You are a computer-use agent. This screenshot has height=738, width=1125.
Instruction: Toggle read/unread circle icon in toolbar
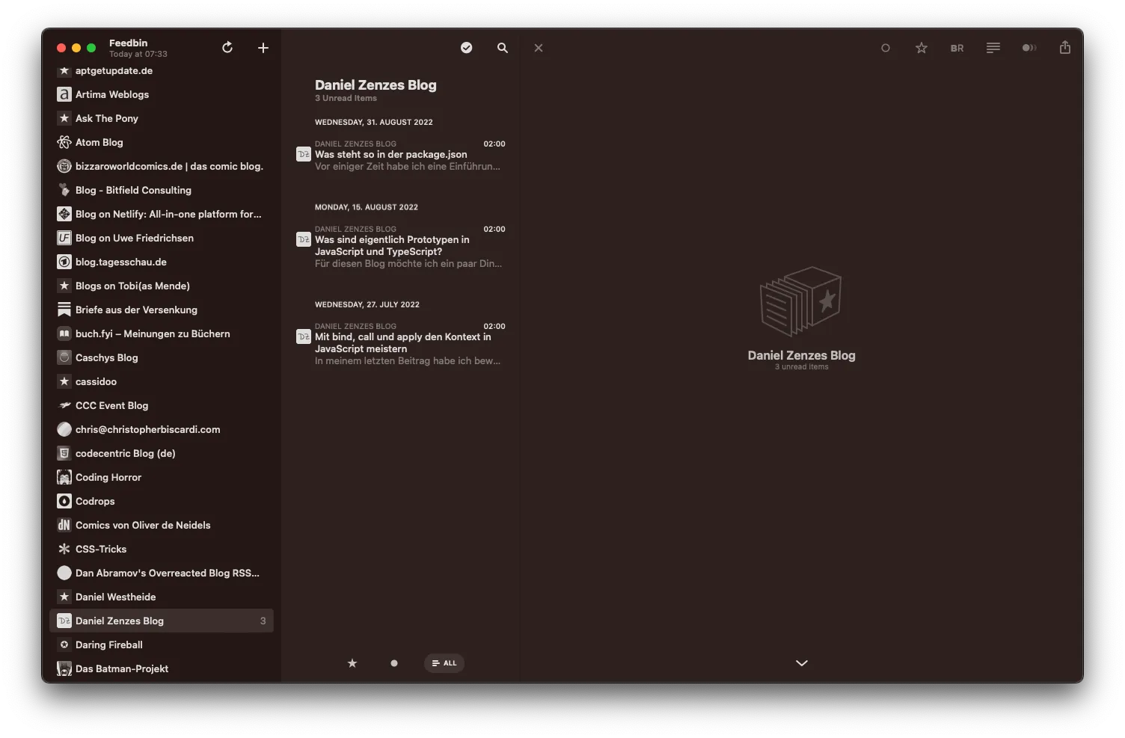(x=886, y=48)
